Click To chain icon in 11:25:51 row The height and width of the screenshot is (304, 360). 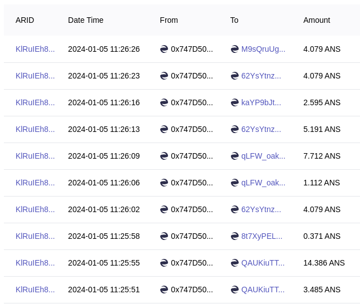[x=235, y=290]
